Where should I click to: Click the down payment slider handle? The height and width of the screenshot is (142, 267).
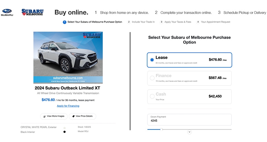[x=161, y=130]
